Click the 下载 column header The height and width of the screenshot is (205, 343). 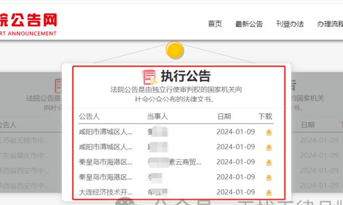tap(265, 116)
